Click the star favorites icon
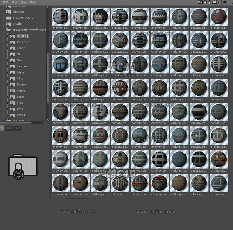 click(219, 2)
